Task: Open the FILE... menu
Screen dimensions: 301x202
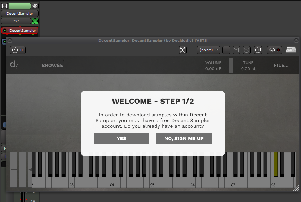Action: pyautogui.click(x=281, y=65)
